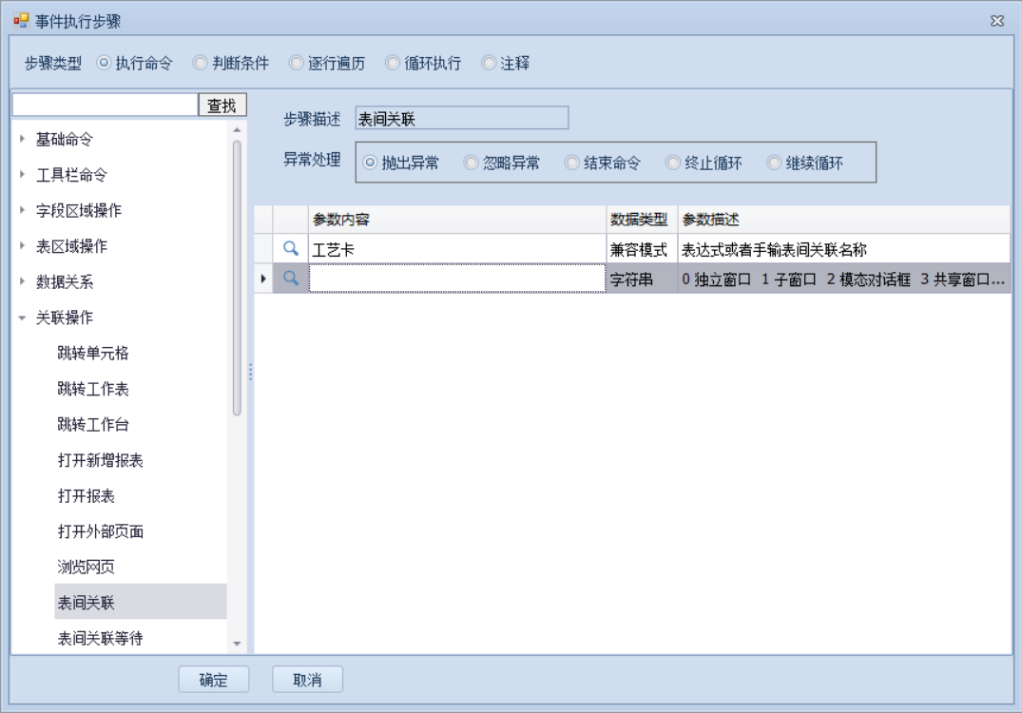Select the 循环执行 step type
1022x713 pixels.
(394, 64)
